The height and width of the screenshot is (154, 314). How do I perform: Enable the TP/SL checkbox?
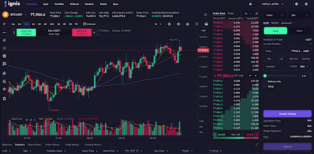click(265, 87)
